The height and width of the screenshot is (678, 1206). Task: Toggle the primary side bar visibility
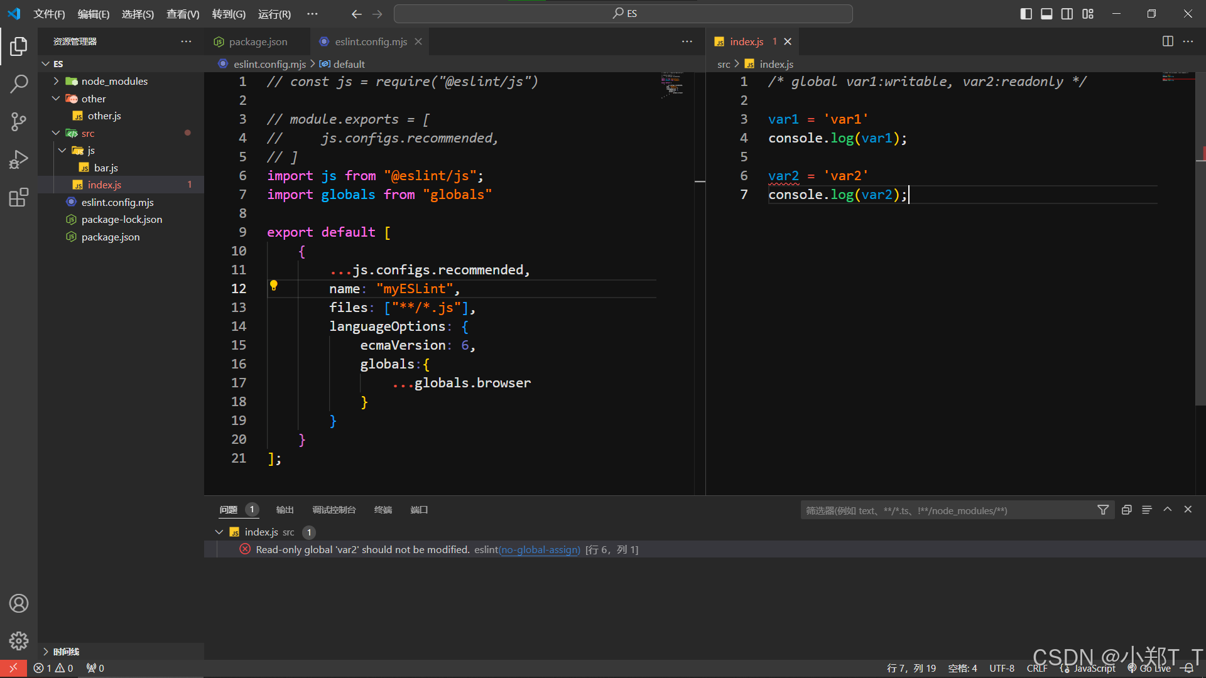point(1026,14)
